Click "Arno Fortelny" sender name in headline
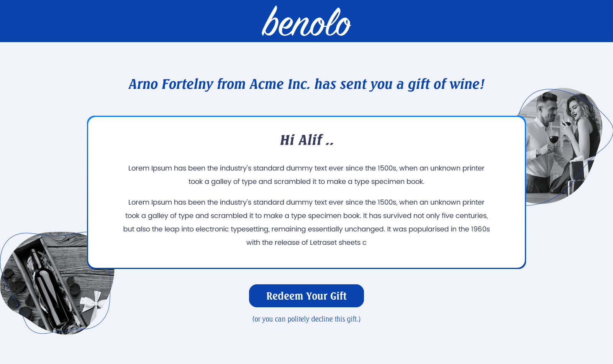613x364 pixels. (x=171, y=84)
